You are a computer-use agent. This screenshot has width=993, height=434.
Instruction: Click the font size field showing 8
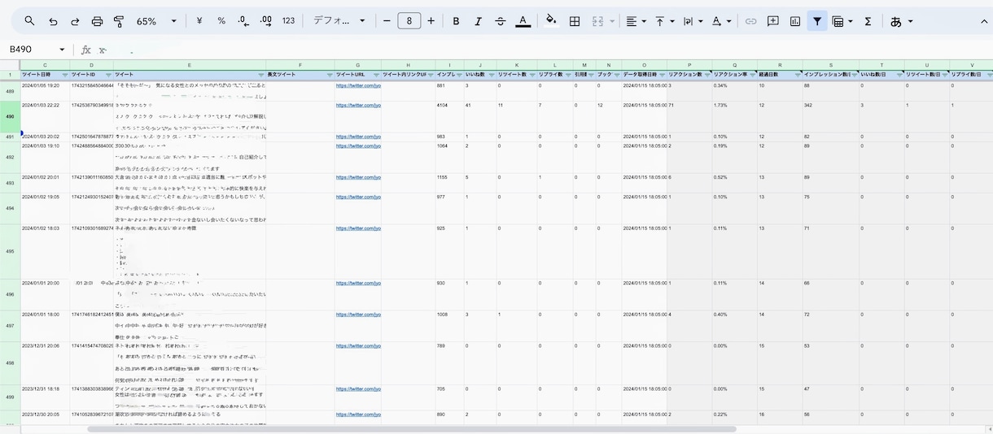409,21
